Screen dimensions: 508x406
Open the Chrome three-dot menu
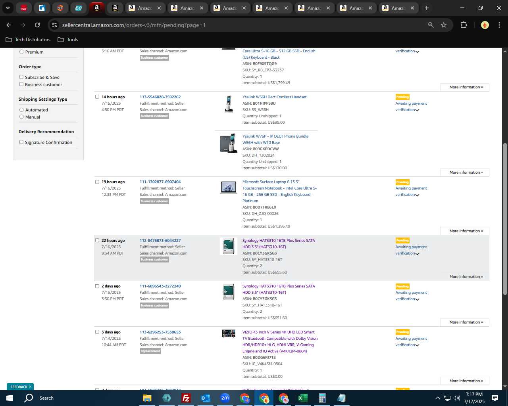coord(499,25)
